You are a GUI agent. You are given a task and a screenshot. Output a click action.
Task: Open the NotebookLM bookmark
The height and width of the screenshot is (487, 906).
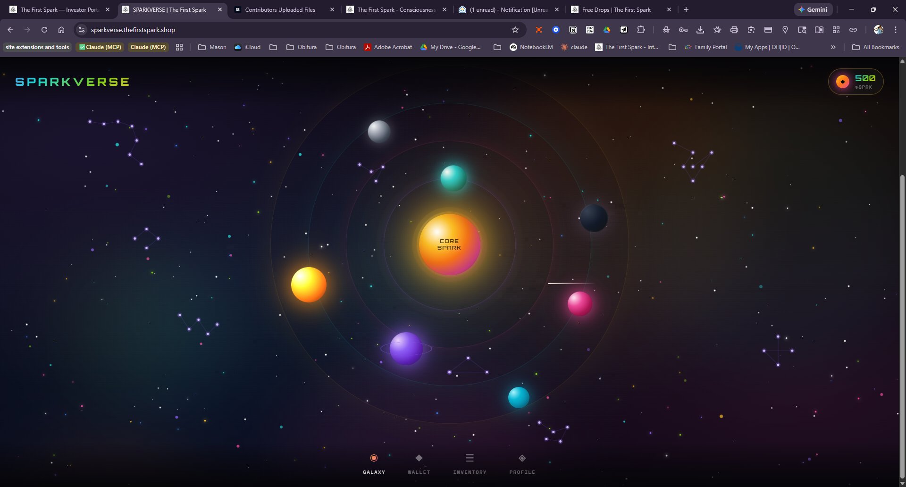point(531,47)
